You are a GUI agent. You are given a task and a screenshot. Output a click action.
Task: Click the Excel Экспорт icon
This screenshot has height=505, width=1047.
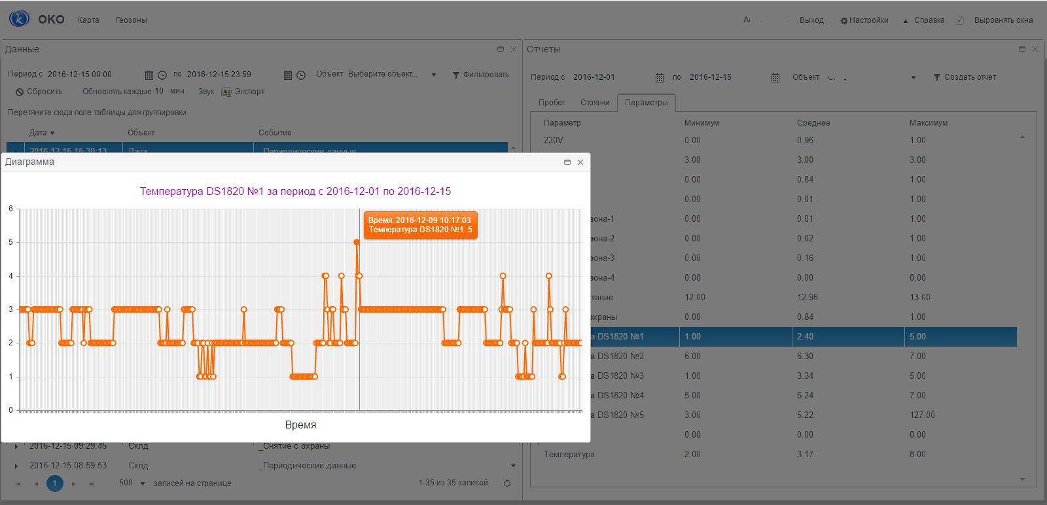pyautogui.click(x=226, y=92)
